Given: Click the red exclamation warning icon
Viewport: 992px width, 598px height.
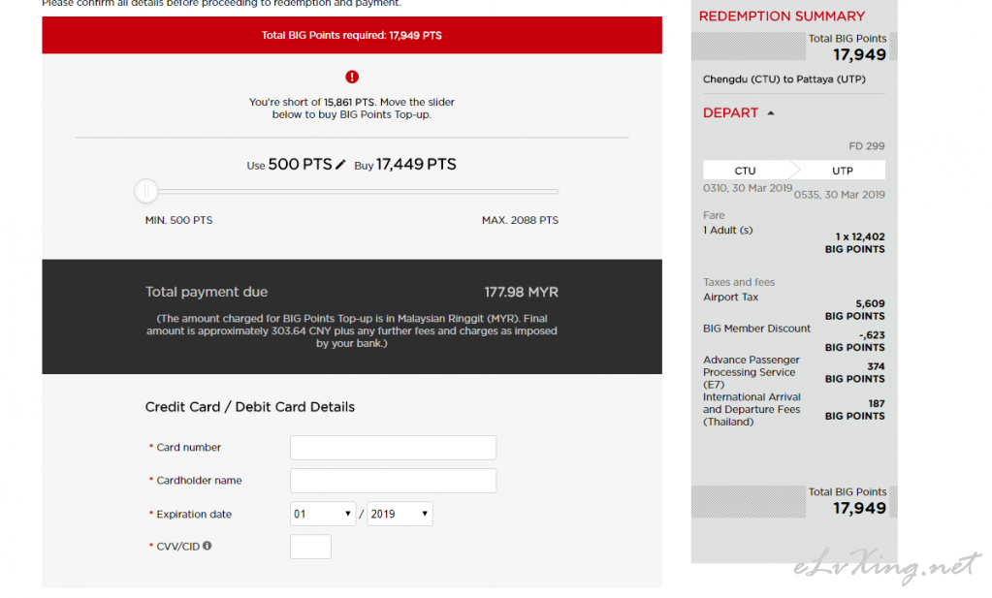Looking at the screenshot, I should click(x=352, y=77).
